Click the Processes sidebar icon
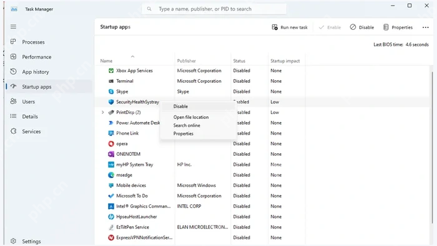 (13, 42)
